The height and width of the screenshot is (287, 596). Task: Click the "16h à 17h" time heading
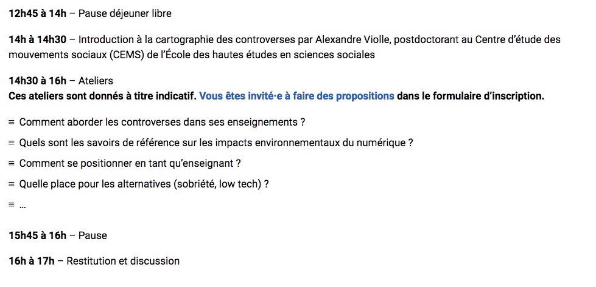tap(32, 262)
